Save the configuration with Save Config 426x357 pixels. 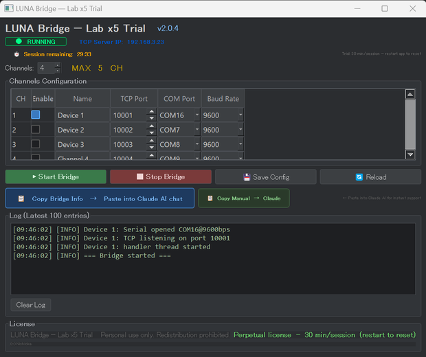266,177
